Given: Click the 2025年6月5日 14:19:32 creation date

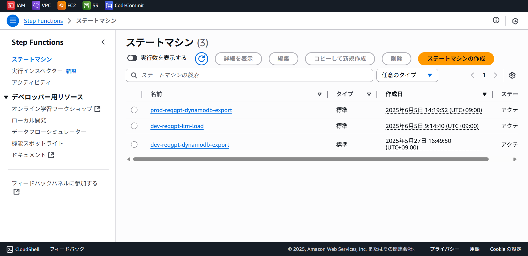Looking at the screenshot, I should coord(434,110).
